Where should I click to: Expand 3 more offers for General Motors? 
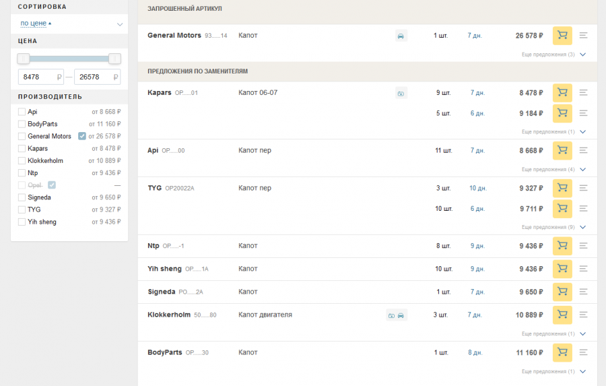click(553, 55)
